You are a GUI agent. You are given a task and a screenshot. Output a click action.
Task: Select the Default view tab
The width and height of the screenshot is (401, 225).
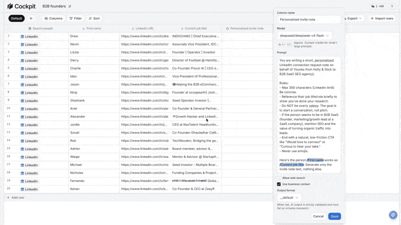(x=17, y=18)
